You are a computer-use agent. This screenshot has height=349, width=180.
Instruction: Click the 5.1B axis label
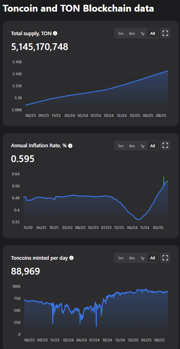click(18, 98)
